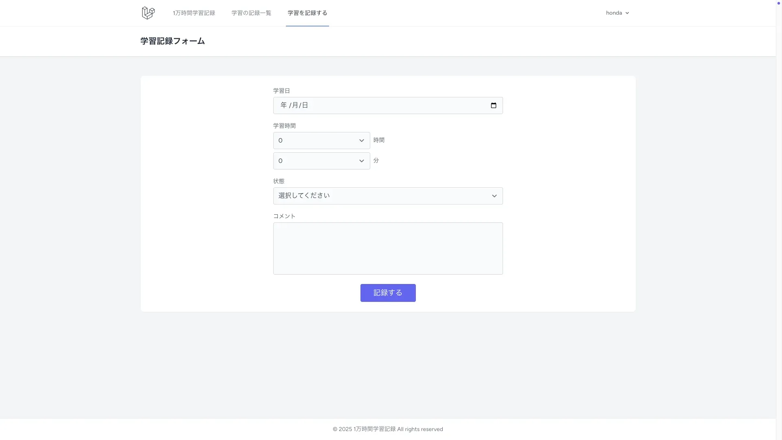Select the 学習を記録する tab
Image resolution: width=782 pixels, height=440 pixels.
click(308, 13)
